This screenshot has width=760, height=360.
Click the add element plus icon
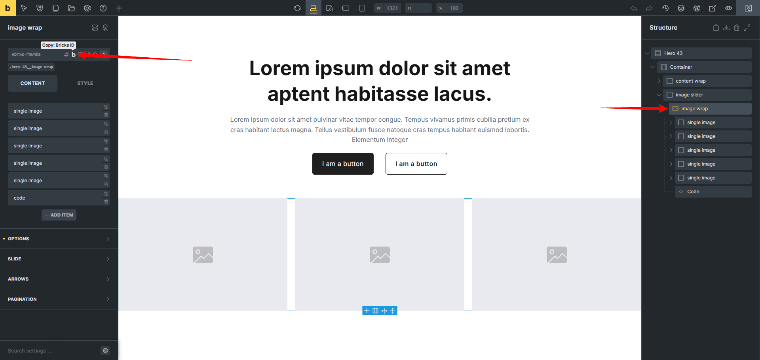(x=119, y=8)
